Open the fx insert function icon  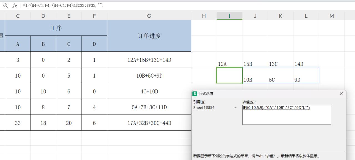click(15, 6)
